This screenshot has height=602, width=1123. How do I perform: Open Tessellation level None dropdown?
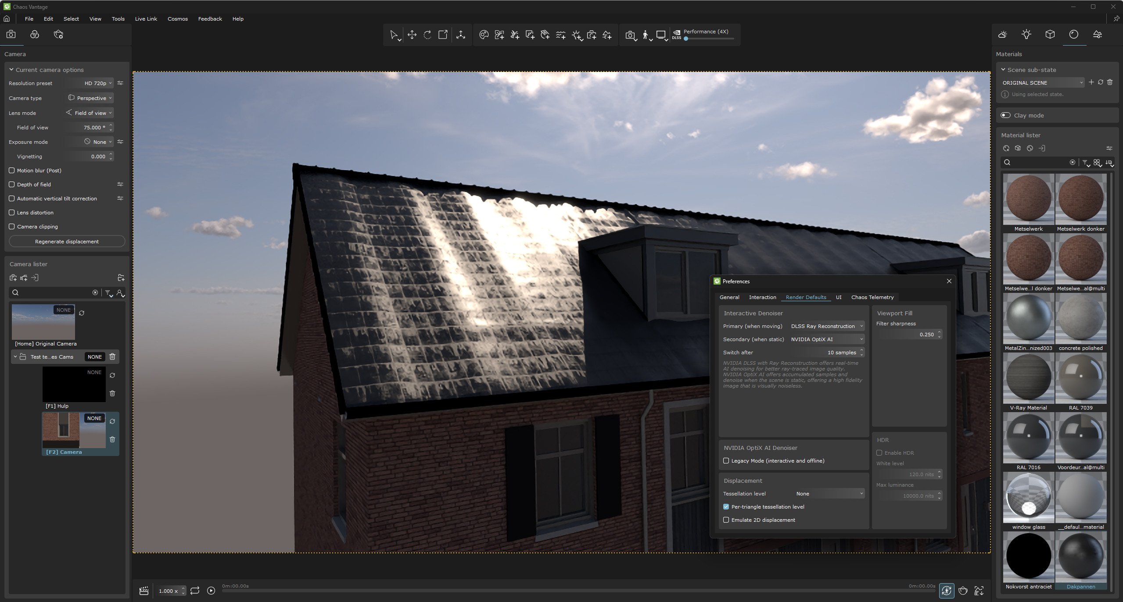point(829,494)
